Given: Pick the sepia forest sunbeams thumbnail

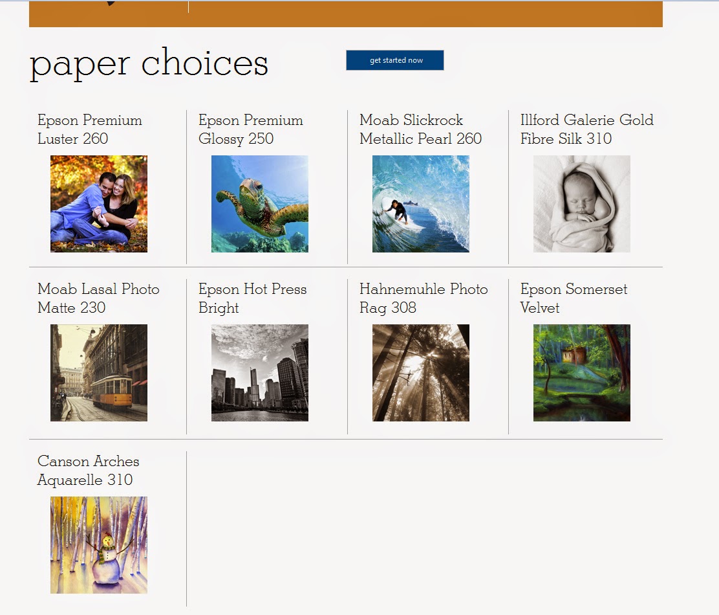Looking at the screenshot, I should tap(420, 373).
